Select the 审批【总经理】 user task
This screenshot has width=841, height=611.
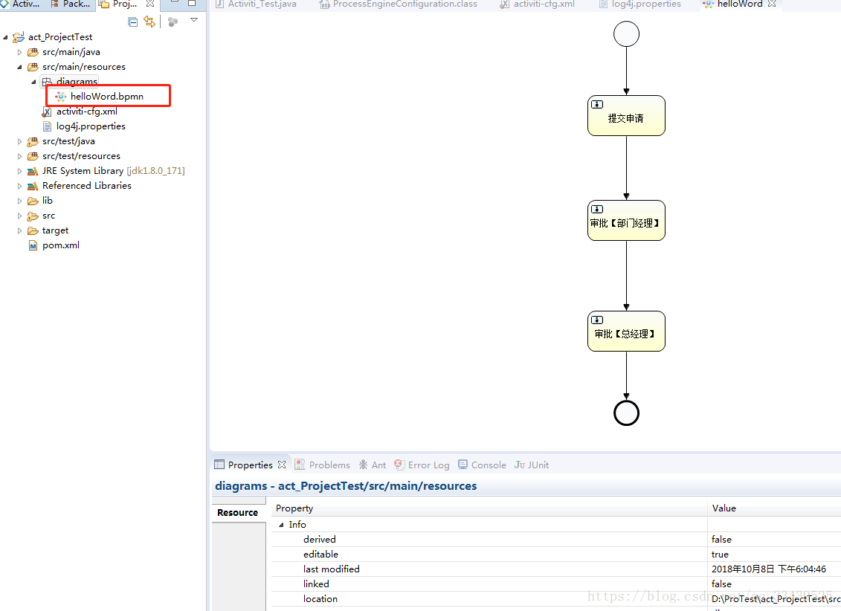(626, 332)
